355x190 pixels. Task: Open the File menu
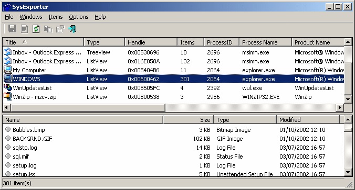pos(9,17)
